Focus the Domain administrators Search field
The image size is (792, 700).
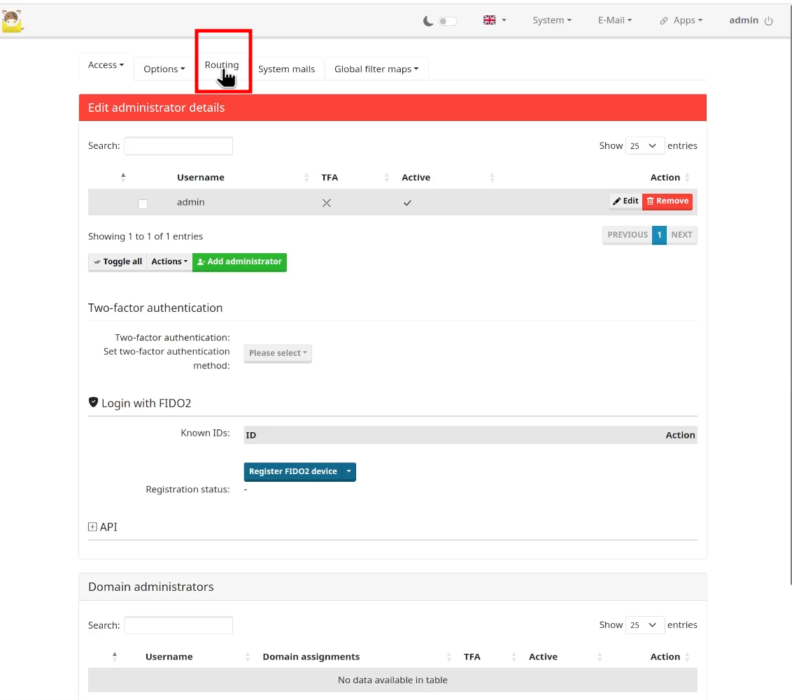click(178, 625)
